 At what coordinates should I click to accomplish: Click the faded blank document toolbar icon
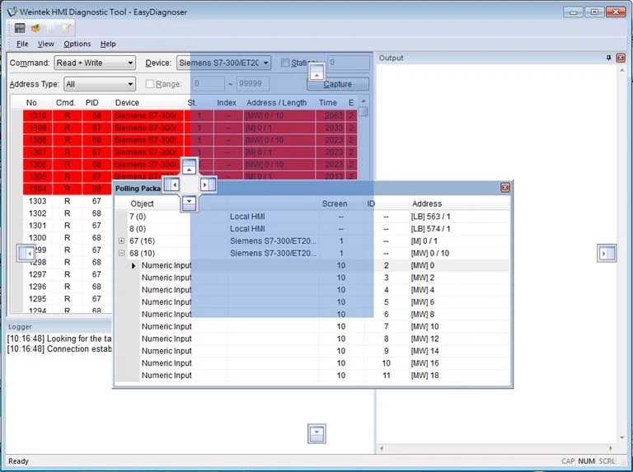coord(51,28)
